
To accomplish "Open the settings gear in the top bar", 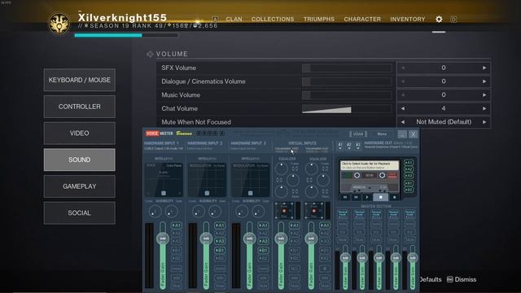I will coord(439,20).
